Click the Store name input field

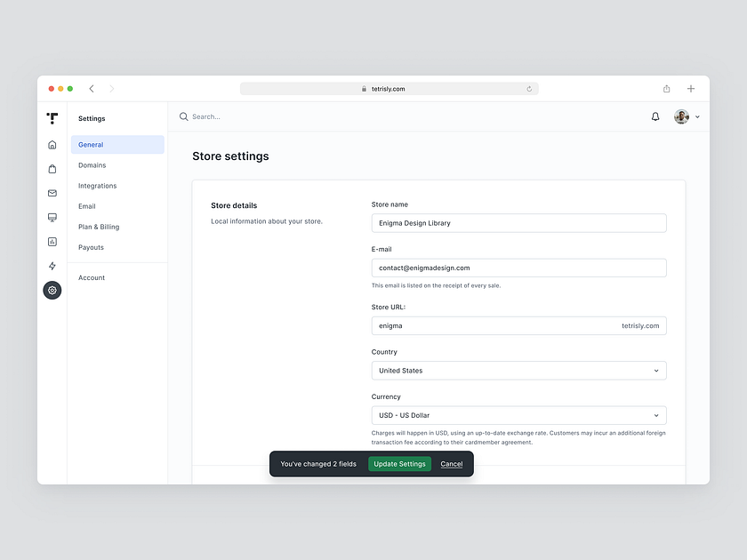[518, 223]
